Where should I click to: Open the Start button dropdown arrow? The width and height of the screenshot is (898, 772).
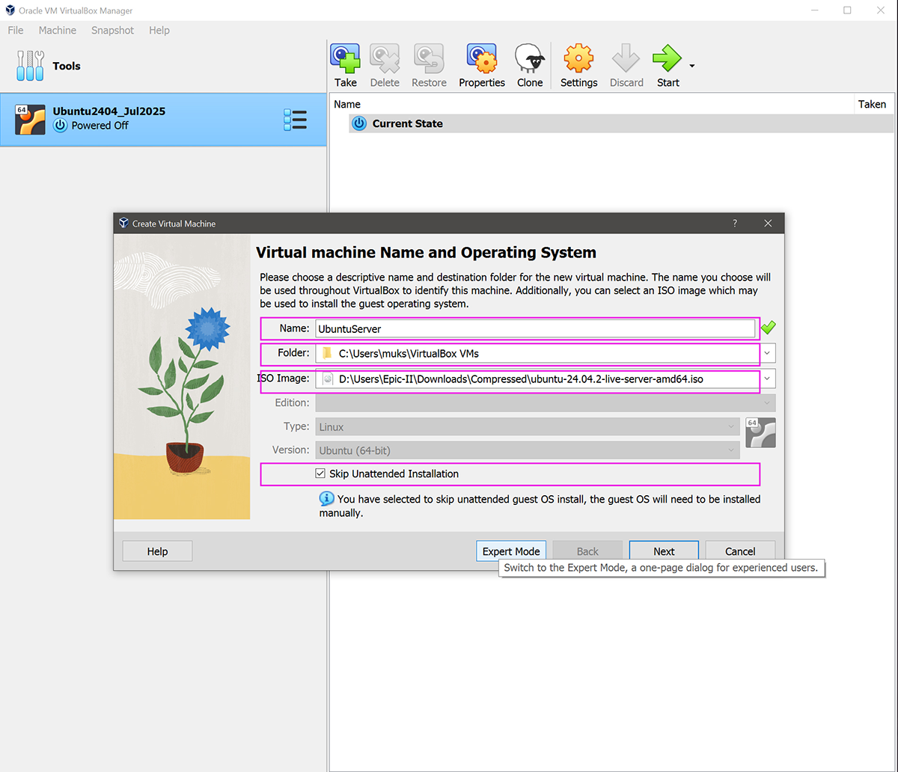[692, 66]
